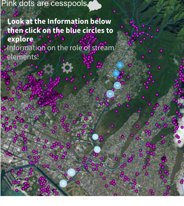This screenshot has width=184, height=206.
Task: Click the upper light blue magnifier circle mid-stream
Action: coord(95,137)
